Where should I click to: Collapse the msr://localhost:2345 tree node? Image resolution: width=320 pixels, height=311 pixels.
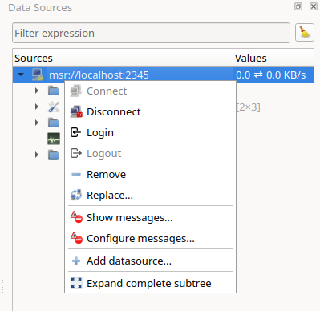21,75
